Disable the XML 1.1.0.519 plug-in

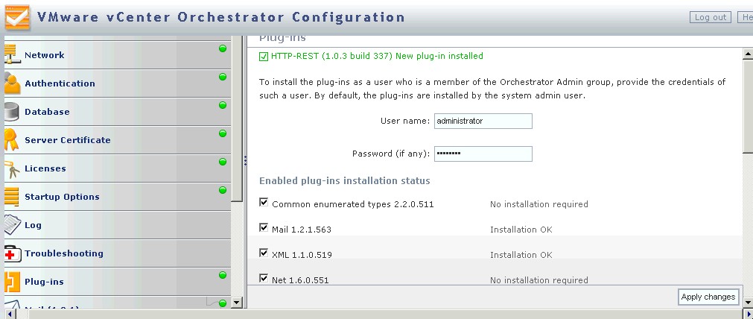(x=264, y=253)
